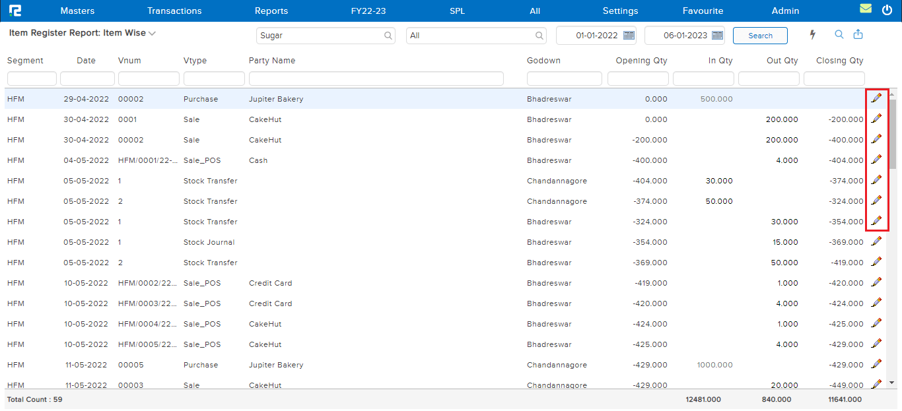Open the Transactions menu
Viewport: 902px width, 411px height.
(174, 11)
